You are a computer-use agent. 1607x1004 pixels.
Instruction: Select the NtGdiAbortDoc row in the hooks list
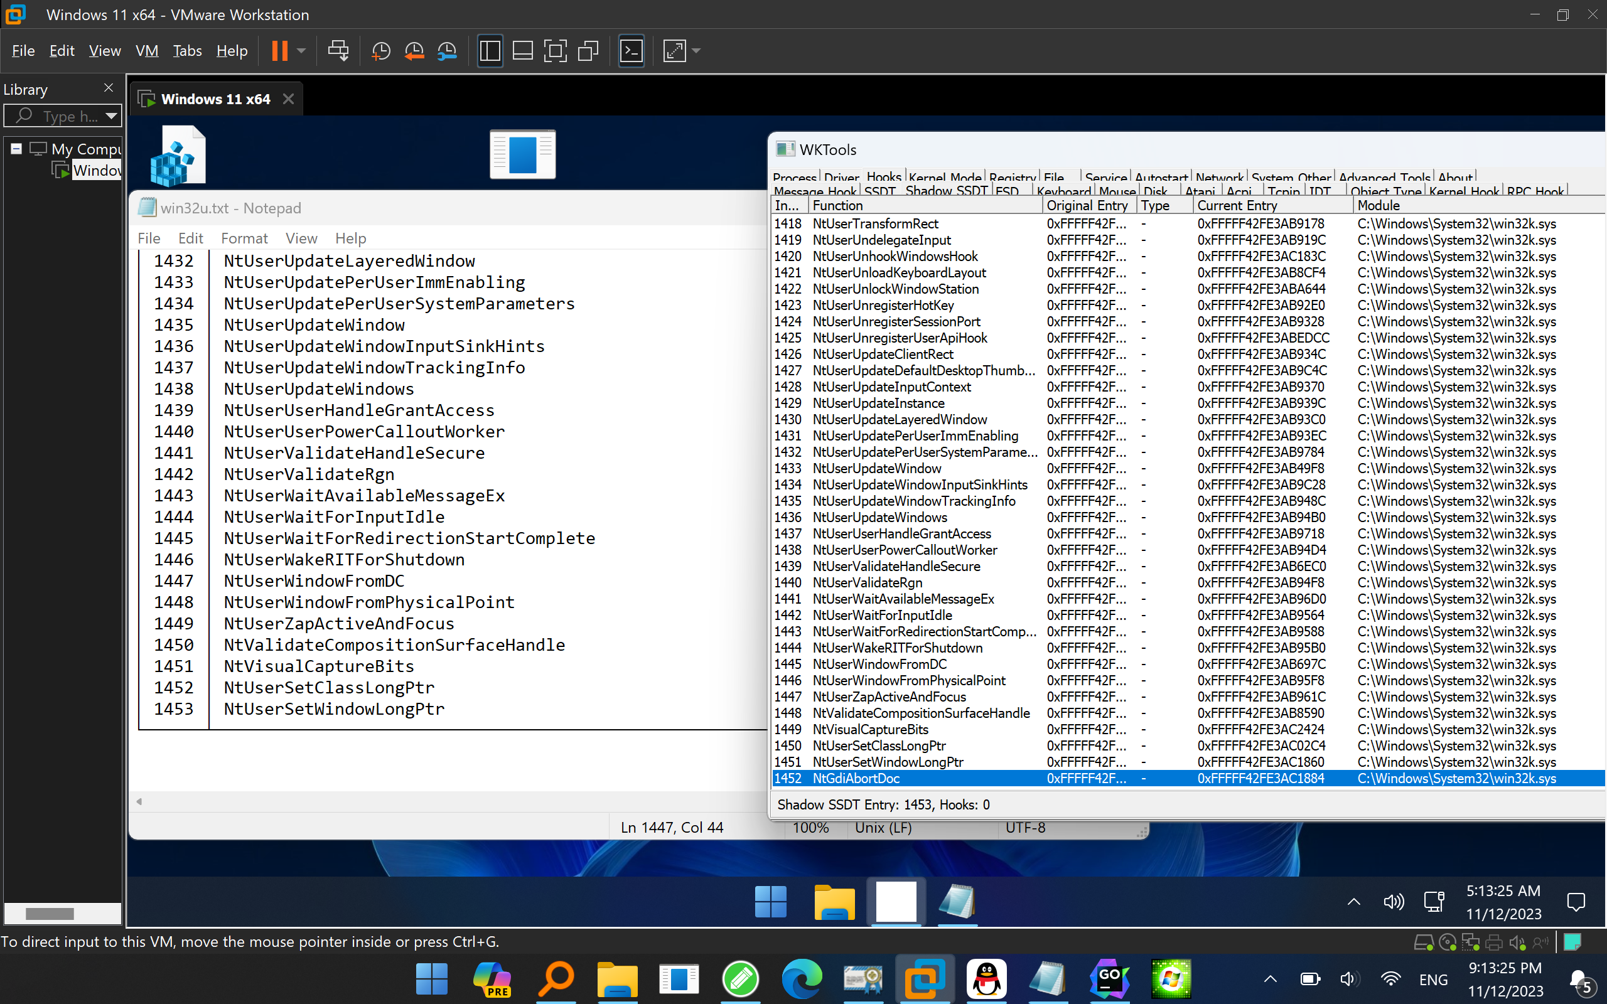[930, 777]
